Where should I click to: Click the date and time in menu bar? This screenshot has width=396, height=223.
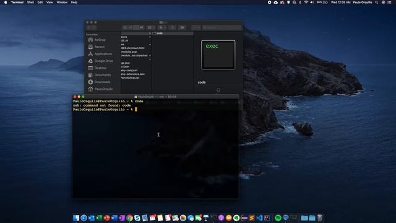(340, 2)
